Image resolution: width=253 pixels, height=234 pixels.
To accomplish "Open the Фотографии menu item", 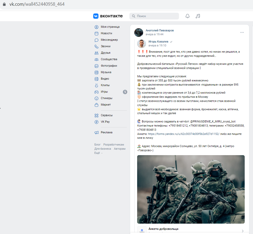I will click(x=109, y=66).
